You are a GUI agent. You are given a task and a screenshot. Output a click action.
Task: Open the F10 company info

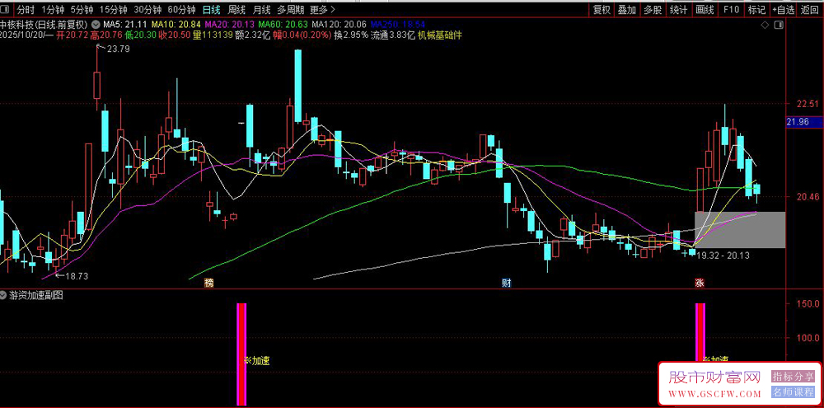[731, 9]
